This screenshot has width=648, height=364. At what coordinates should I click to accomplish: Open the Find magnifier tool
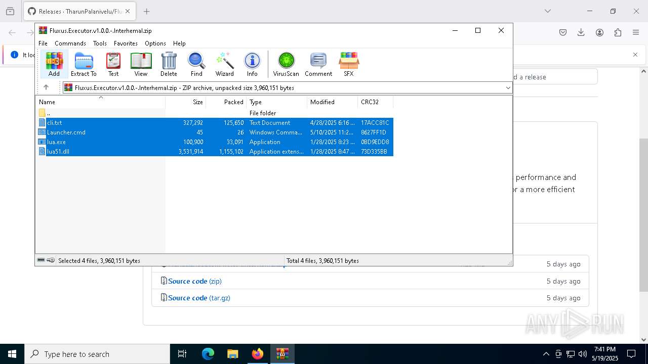(196, 64)
